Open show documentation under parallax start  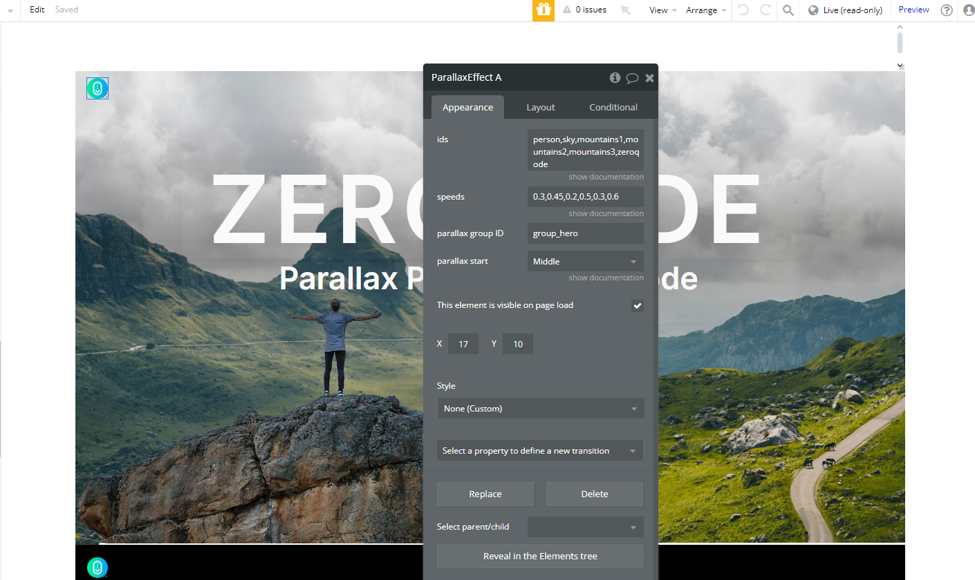[x=606, y=278]
